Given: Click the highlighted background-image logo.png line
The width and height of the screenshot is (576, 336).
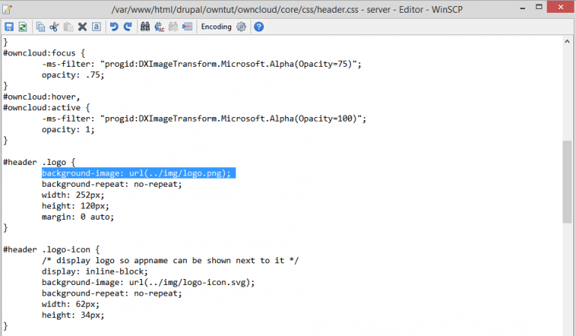Looking at the screenshot, I should click(x=139, y=173).
